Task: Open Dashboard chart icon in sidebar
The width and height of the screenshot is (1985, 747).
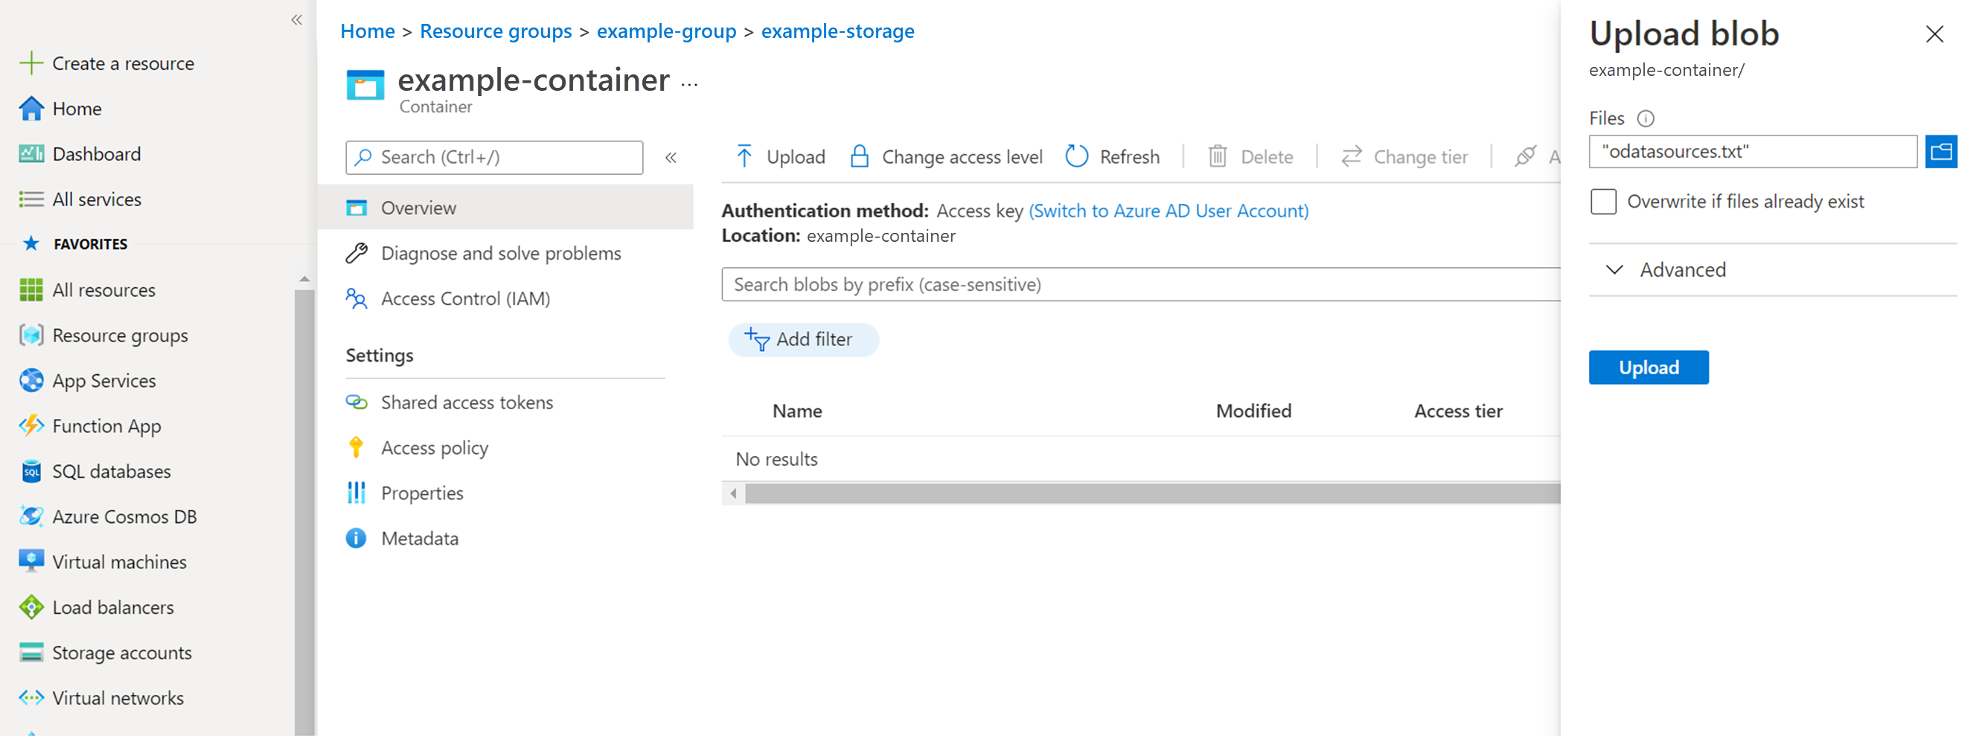Action: [x=31, y=154]
